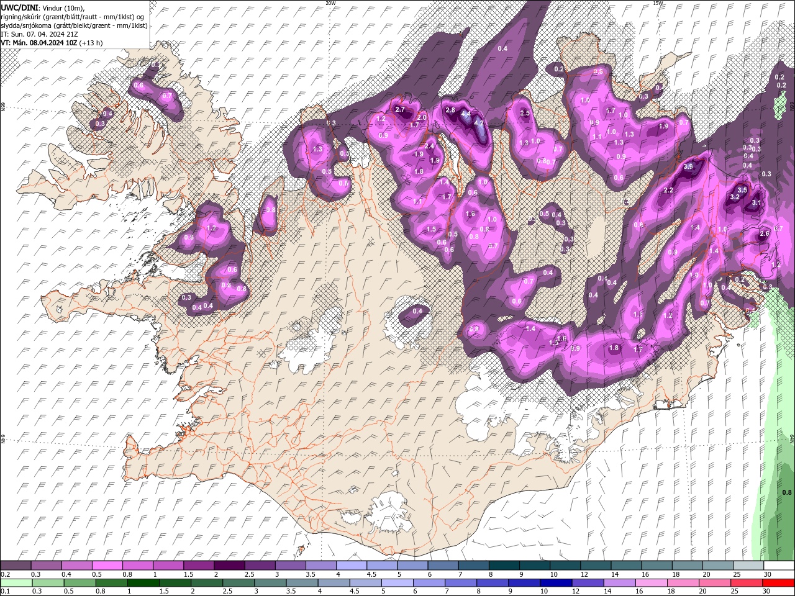Click the 3.5 precipitation value on the map
The height and width of the screenshot is (596, 795).
coord(742,190)
